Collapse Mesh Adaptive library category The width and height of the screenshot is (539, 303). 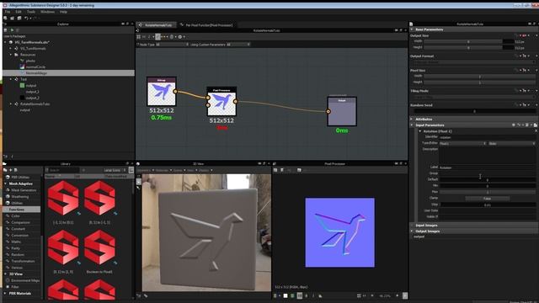coord(6,183)
